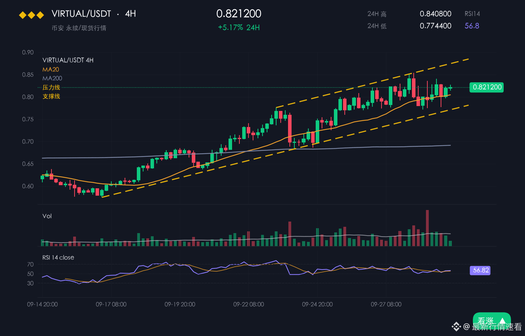Select the VIRTUAL/USDT pair title
Image resolution: width=525 pixels, height=336 pixels.
pos(81,14)
